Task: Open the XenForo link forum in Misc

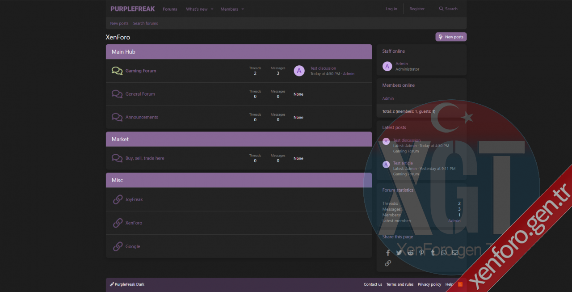Action: click(134, 223)
